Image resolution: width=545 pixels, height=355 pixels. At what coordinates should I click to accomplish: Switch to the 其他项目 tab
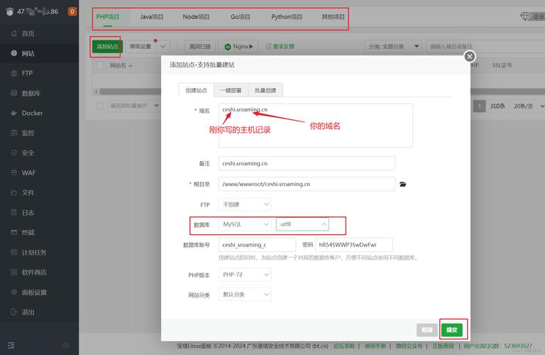point(333,17)
